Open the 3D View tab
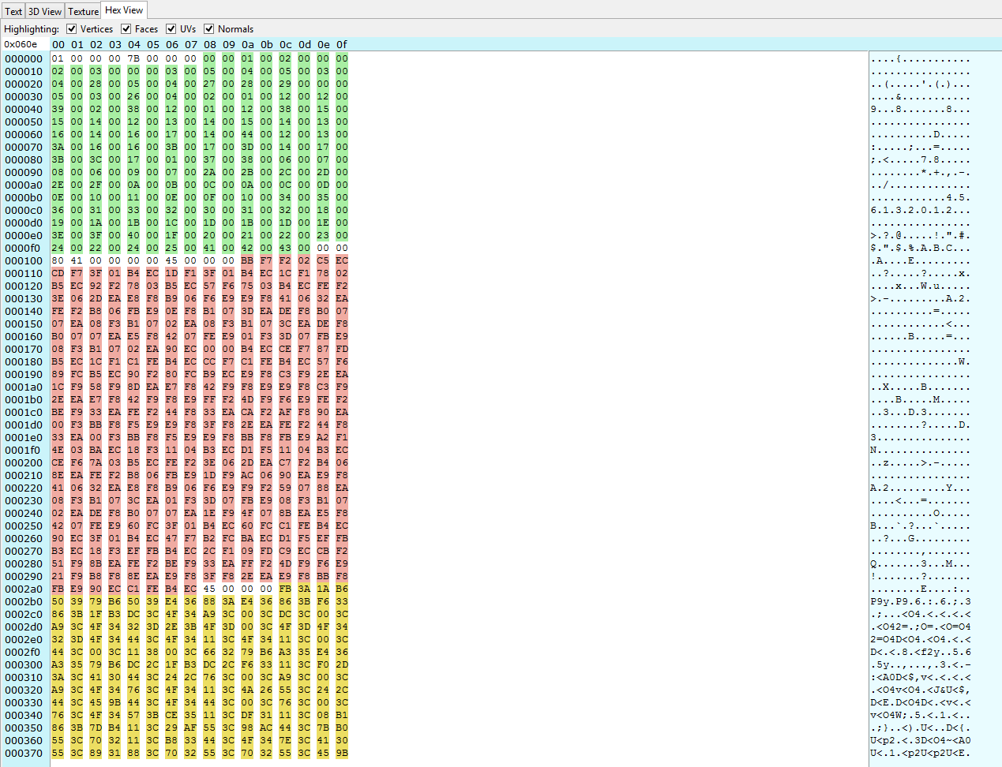The width and height of the screenshot is (1002, 767). [44, 10]
